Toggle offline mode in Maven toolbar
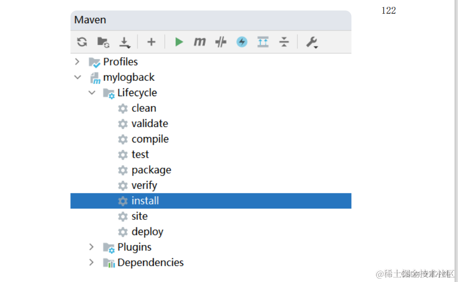The width and height of the screenshot is (458, 282). [x=221, y=42]
